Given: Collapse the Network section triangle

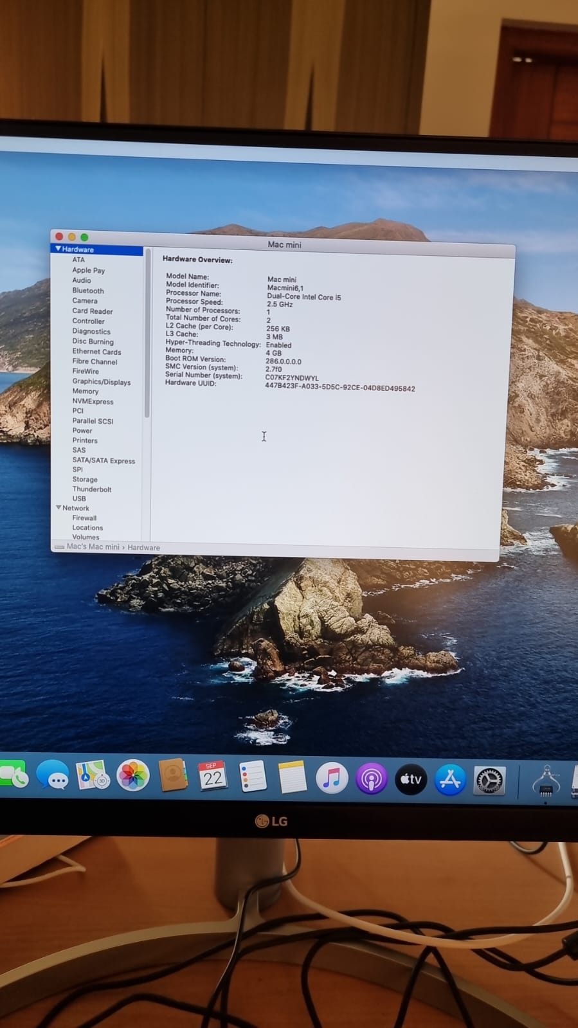Looking at the screenshot, I should [x=59, y=508].
